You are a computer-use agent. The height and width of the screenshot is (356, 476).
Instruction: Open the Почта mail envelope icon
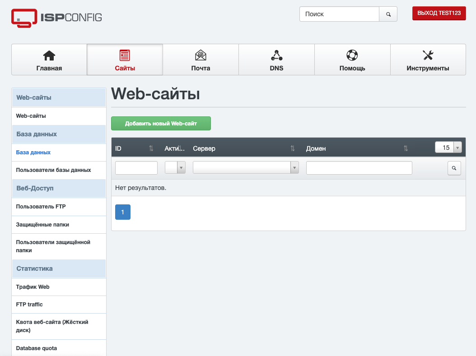pos(201,60)
